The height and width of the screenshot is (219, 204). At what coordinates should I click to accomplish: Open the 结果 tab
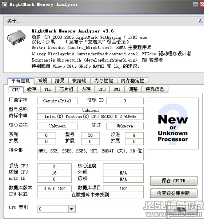click(60, 81)
